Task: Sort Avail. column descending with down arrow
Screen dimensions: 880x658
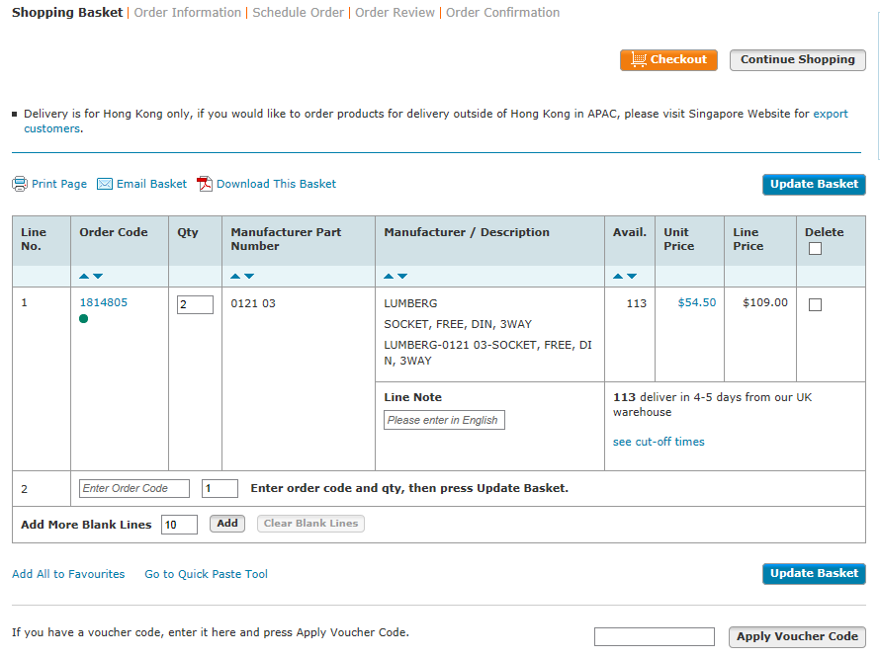Action: point(632,276)
